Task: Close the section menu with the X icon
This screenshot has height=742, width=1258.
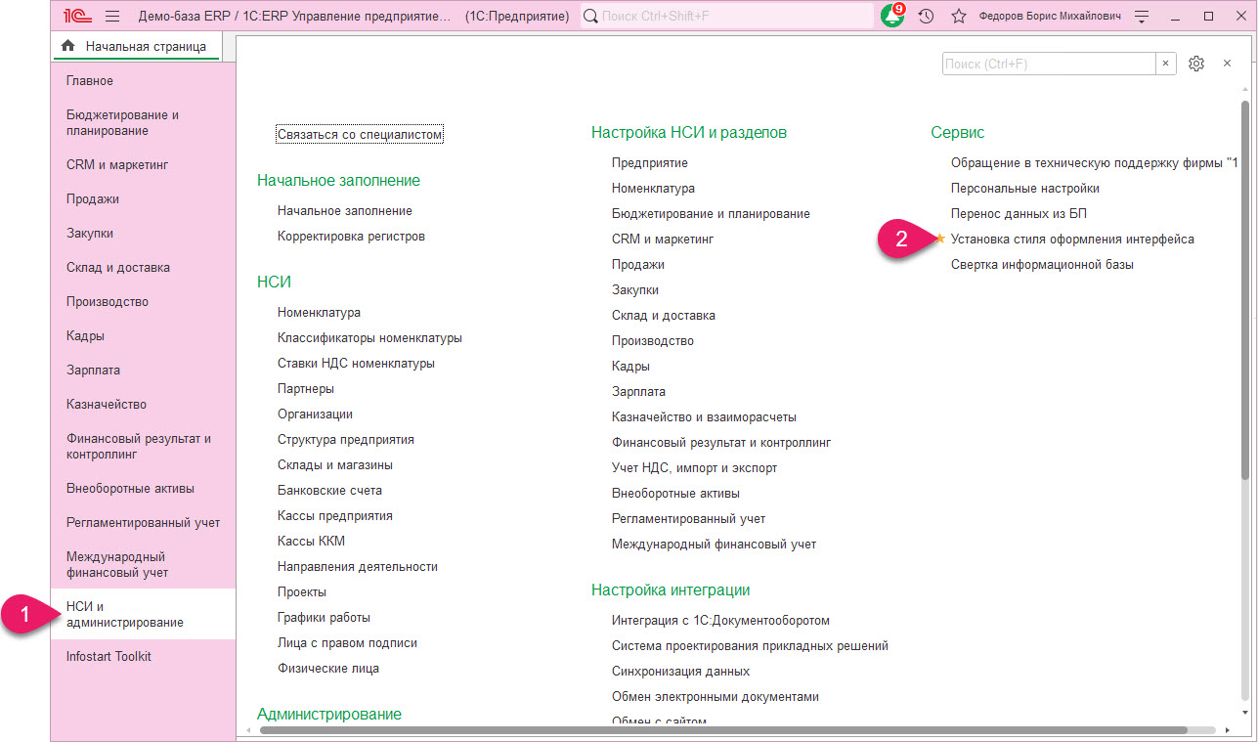Action: [1228, 64]
